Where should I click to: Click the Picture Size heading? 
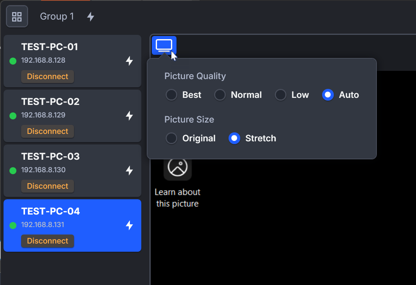click(x=189, y=119)
